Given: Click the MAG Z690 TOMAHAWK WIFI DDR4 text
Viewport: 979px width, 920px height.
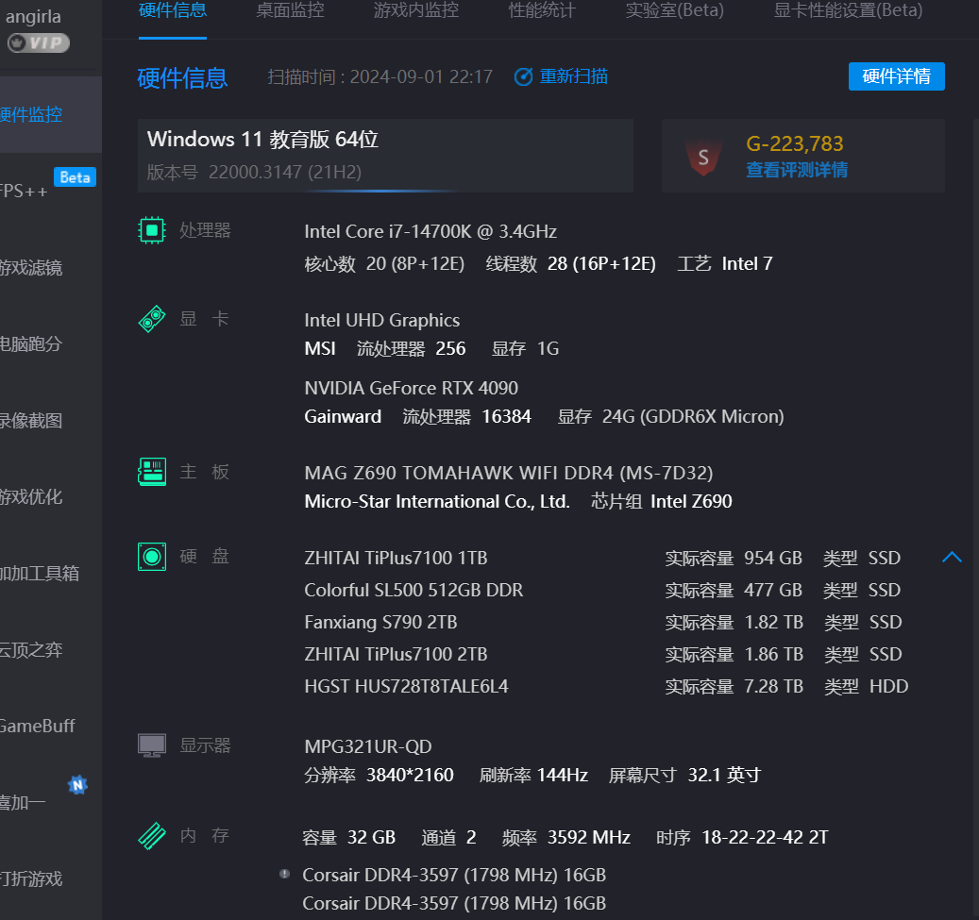Looking at the screenshot, I should (508, 473).
